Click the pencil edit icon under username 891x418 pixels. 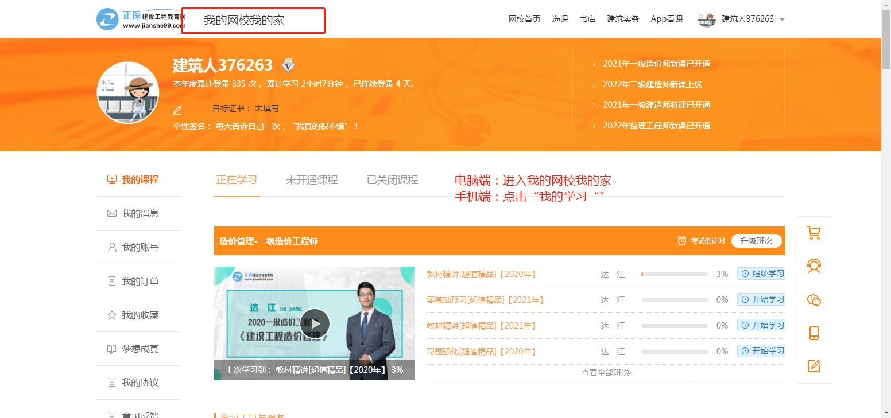pos(177,110)
